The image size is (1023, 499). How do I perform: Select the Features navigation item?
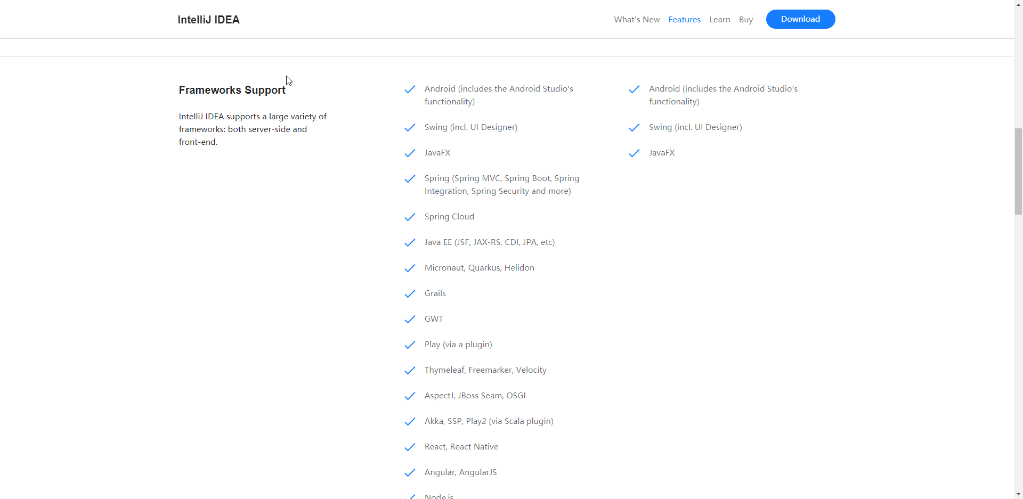tap(684, 20)
